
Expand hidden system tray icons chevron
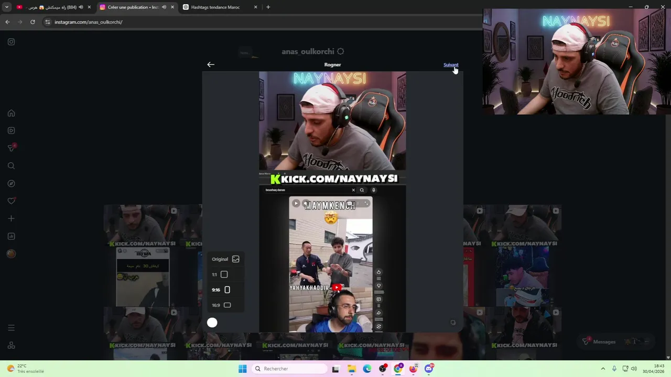603,369
